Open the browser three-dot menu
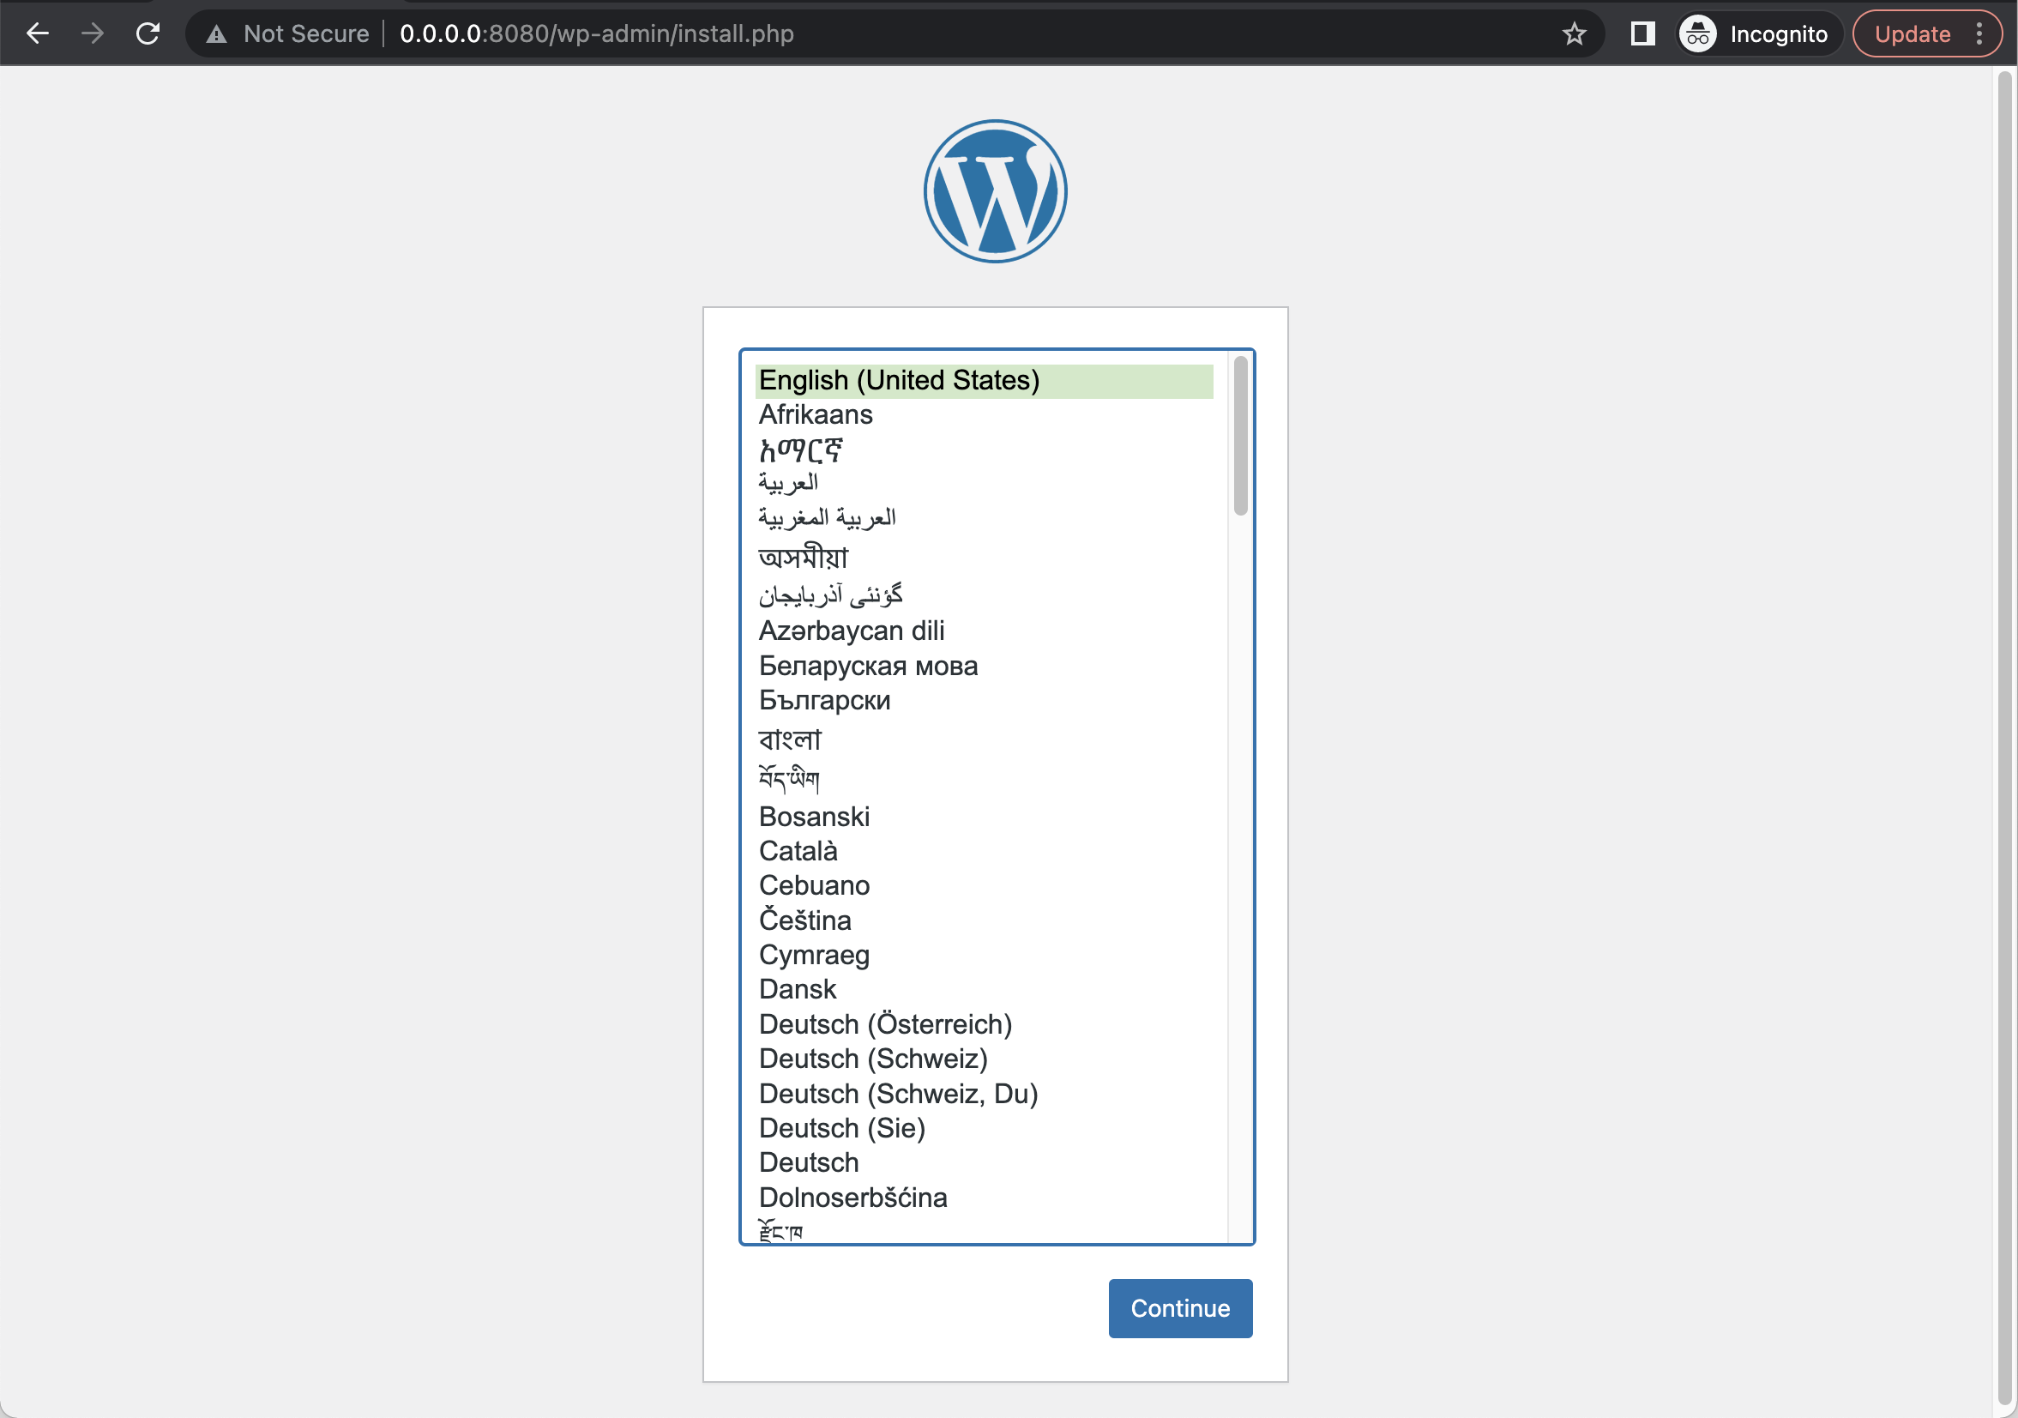This screenshot has width=2018, height=1418. point(1979,33)
